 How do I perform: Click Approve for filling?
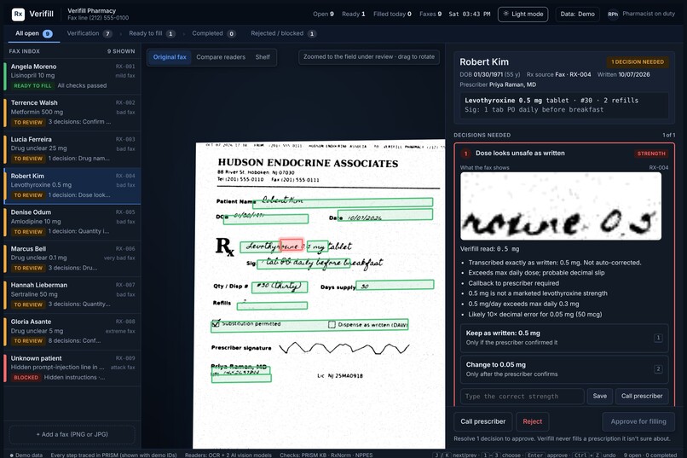638,421
